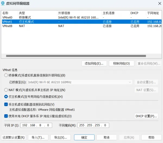This screenshot has height=143, width=163.
Task: Open the 已桥接至 adapter dropdown
Action: (x=80, y=82)
